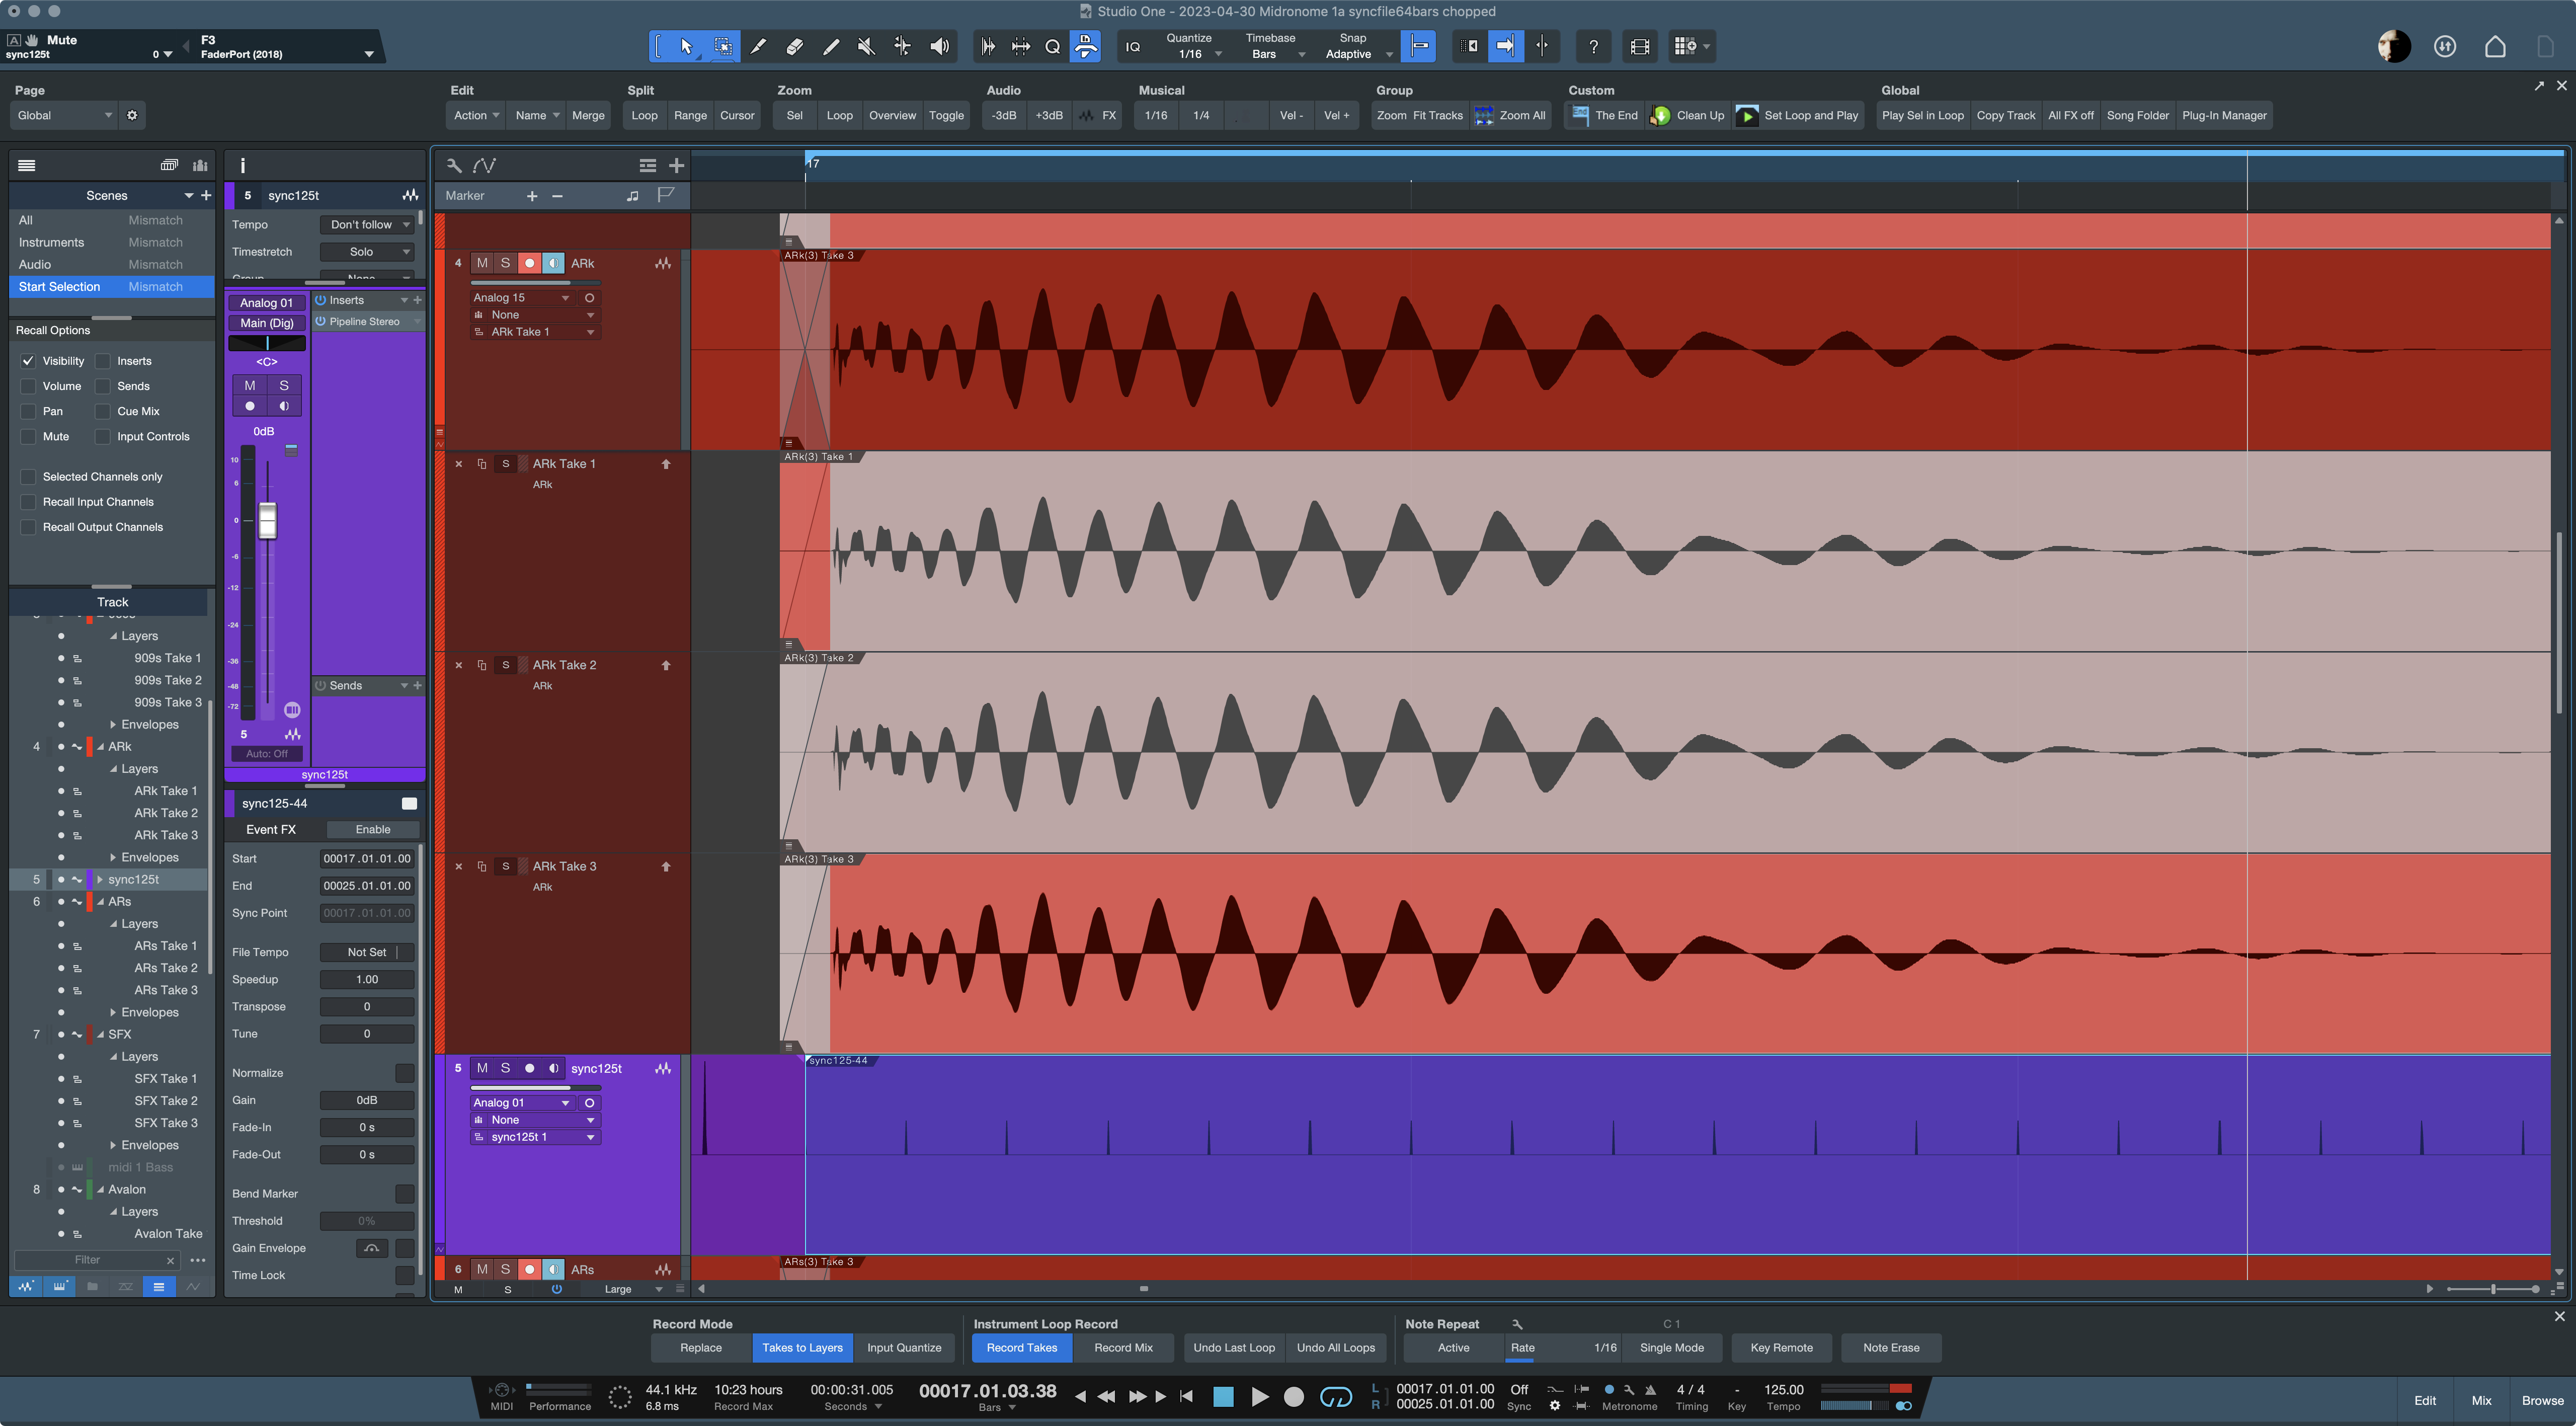Expand Envelopes under ARk track
The width and height of the screenshot is (2576, 1426).
113,857
